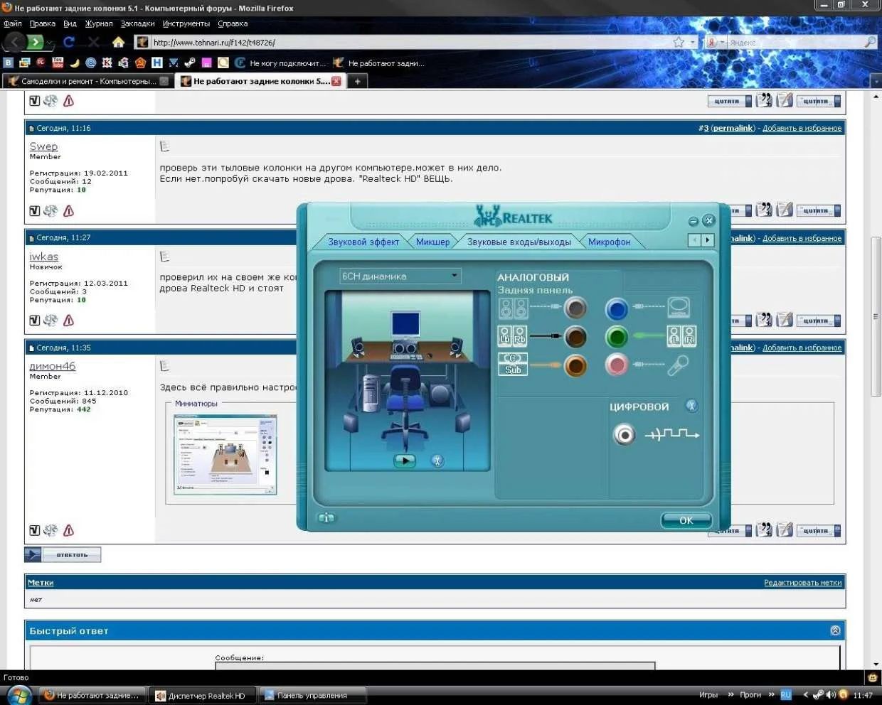Image resolution: width=882 pixels, height=705 pixels.
Task: Open the Микрофон tab
Action: (x=609, y=242)
